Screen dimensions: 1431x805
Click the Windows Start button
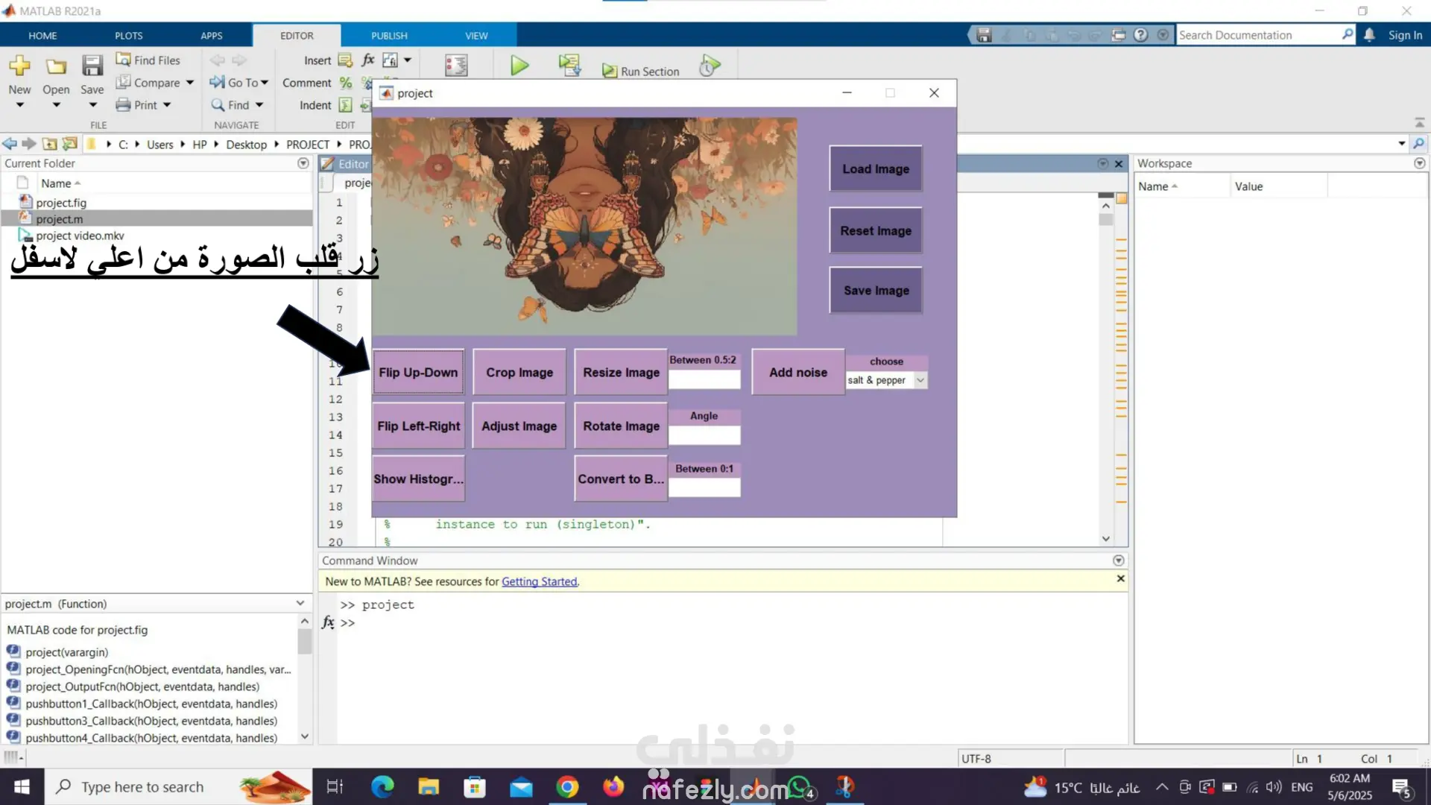22,786
